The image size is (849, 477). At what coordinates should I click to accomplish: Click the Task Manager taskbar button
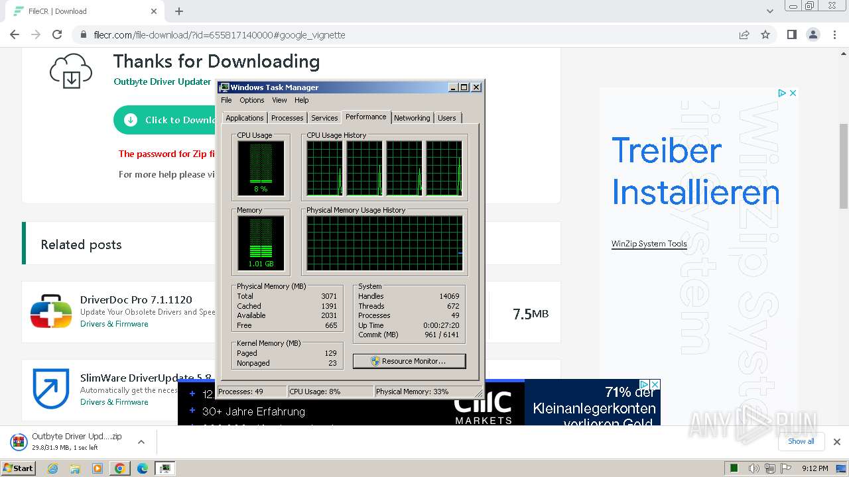point(164,468)
